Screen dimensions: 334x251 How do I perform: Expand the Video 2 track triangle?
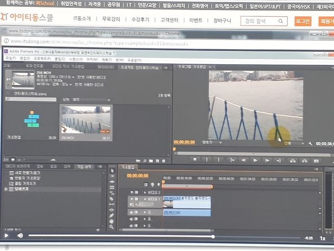(145, 192)
